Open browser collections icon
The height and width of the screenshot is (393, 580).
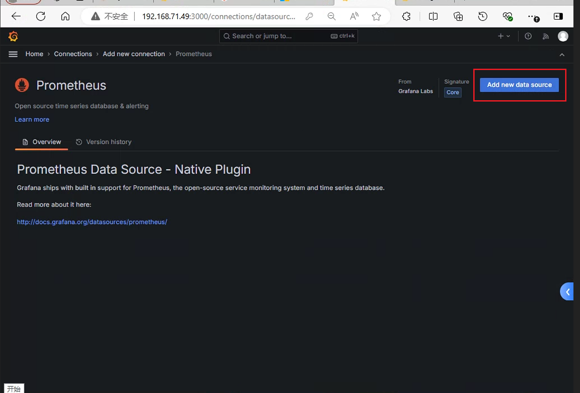tap(458, 16)
